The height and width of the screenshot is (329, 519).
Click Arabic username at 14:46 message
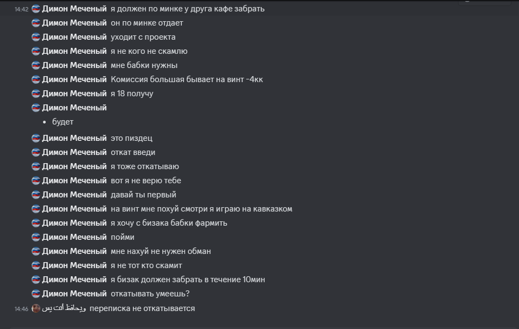[x=64, y=308]
